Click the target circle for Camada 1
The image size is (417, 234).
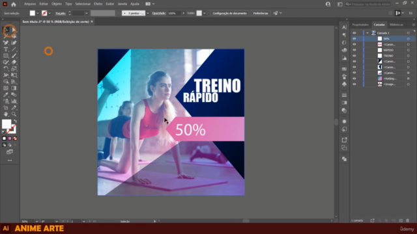coord(409,33)
